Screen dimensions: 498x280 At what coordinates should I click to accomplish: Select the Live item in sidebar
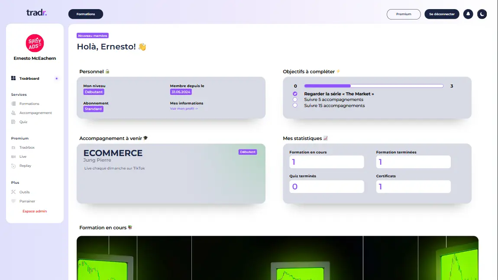23,156
